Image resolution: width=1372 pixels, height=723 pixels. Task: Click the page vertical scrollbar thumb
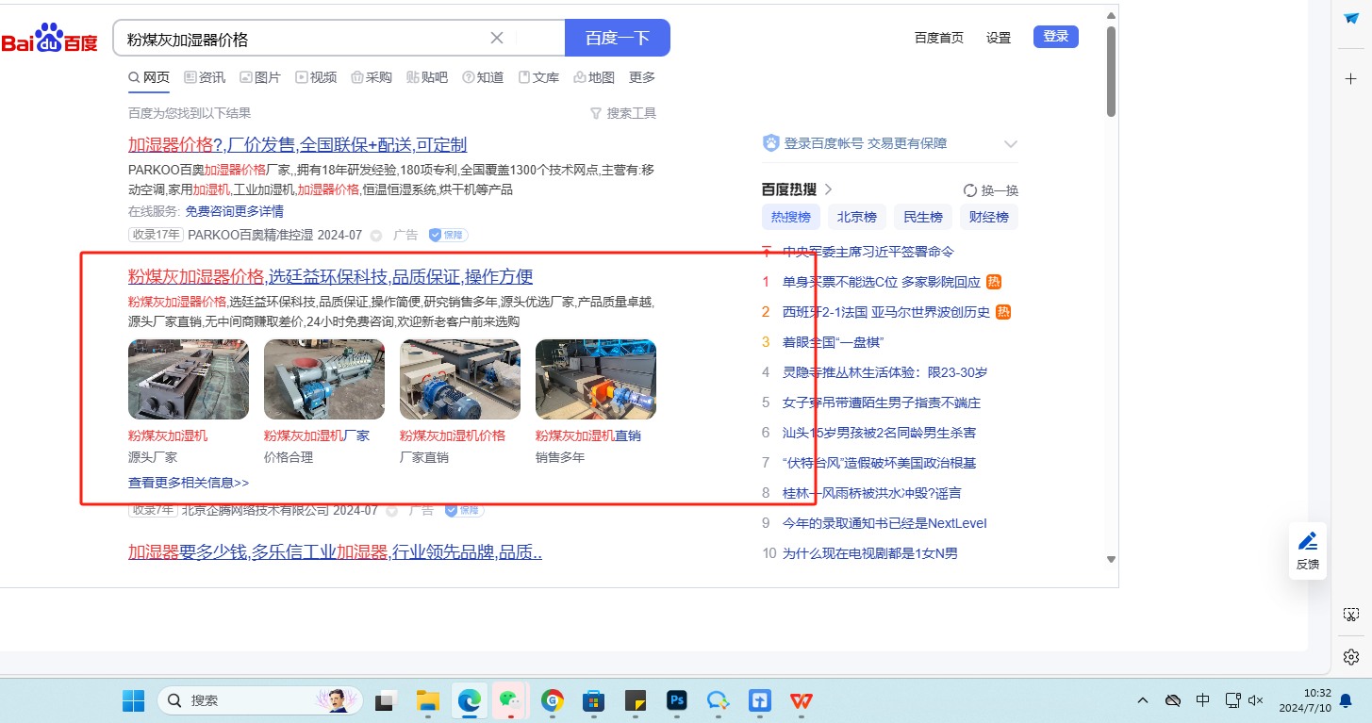(x=1111, y=71)
